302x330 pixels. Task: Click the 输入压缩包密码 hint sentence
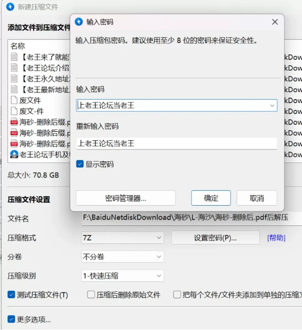(x=167, y=40)
